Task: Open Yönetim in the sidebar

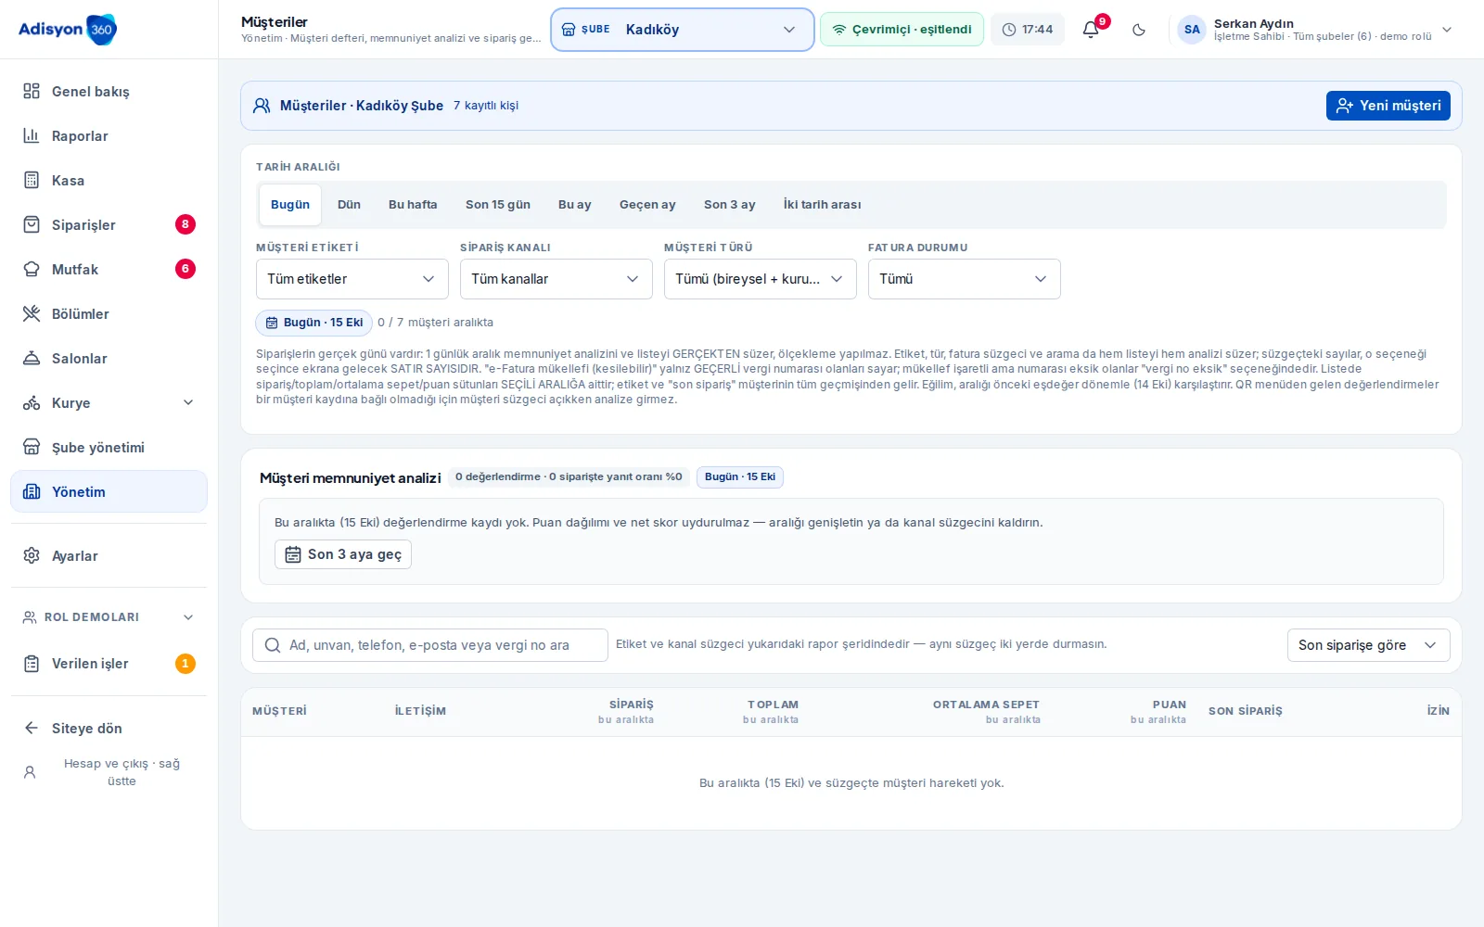Action: 109,491
